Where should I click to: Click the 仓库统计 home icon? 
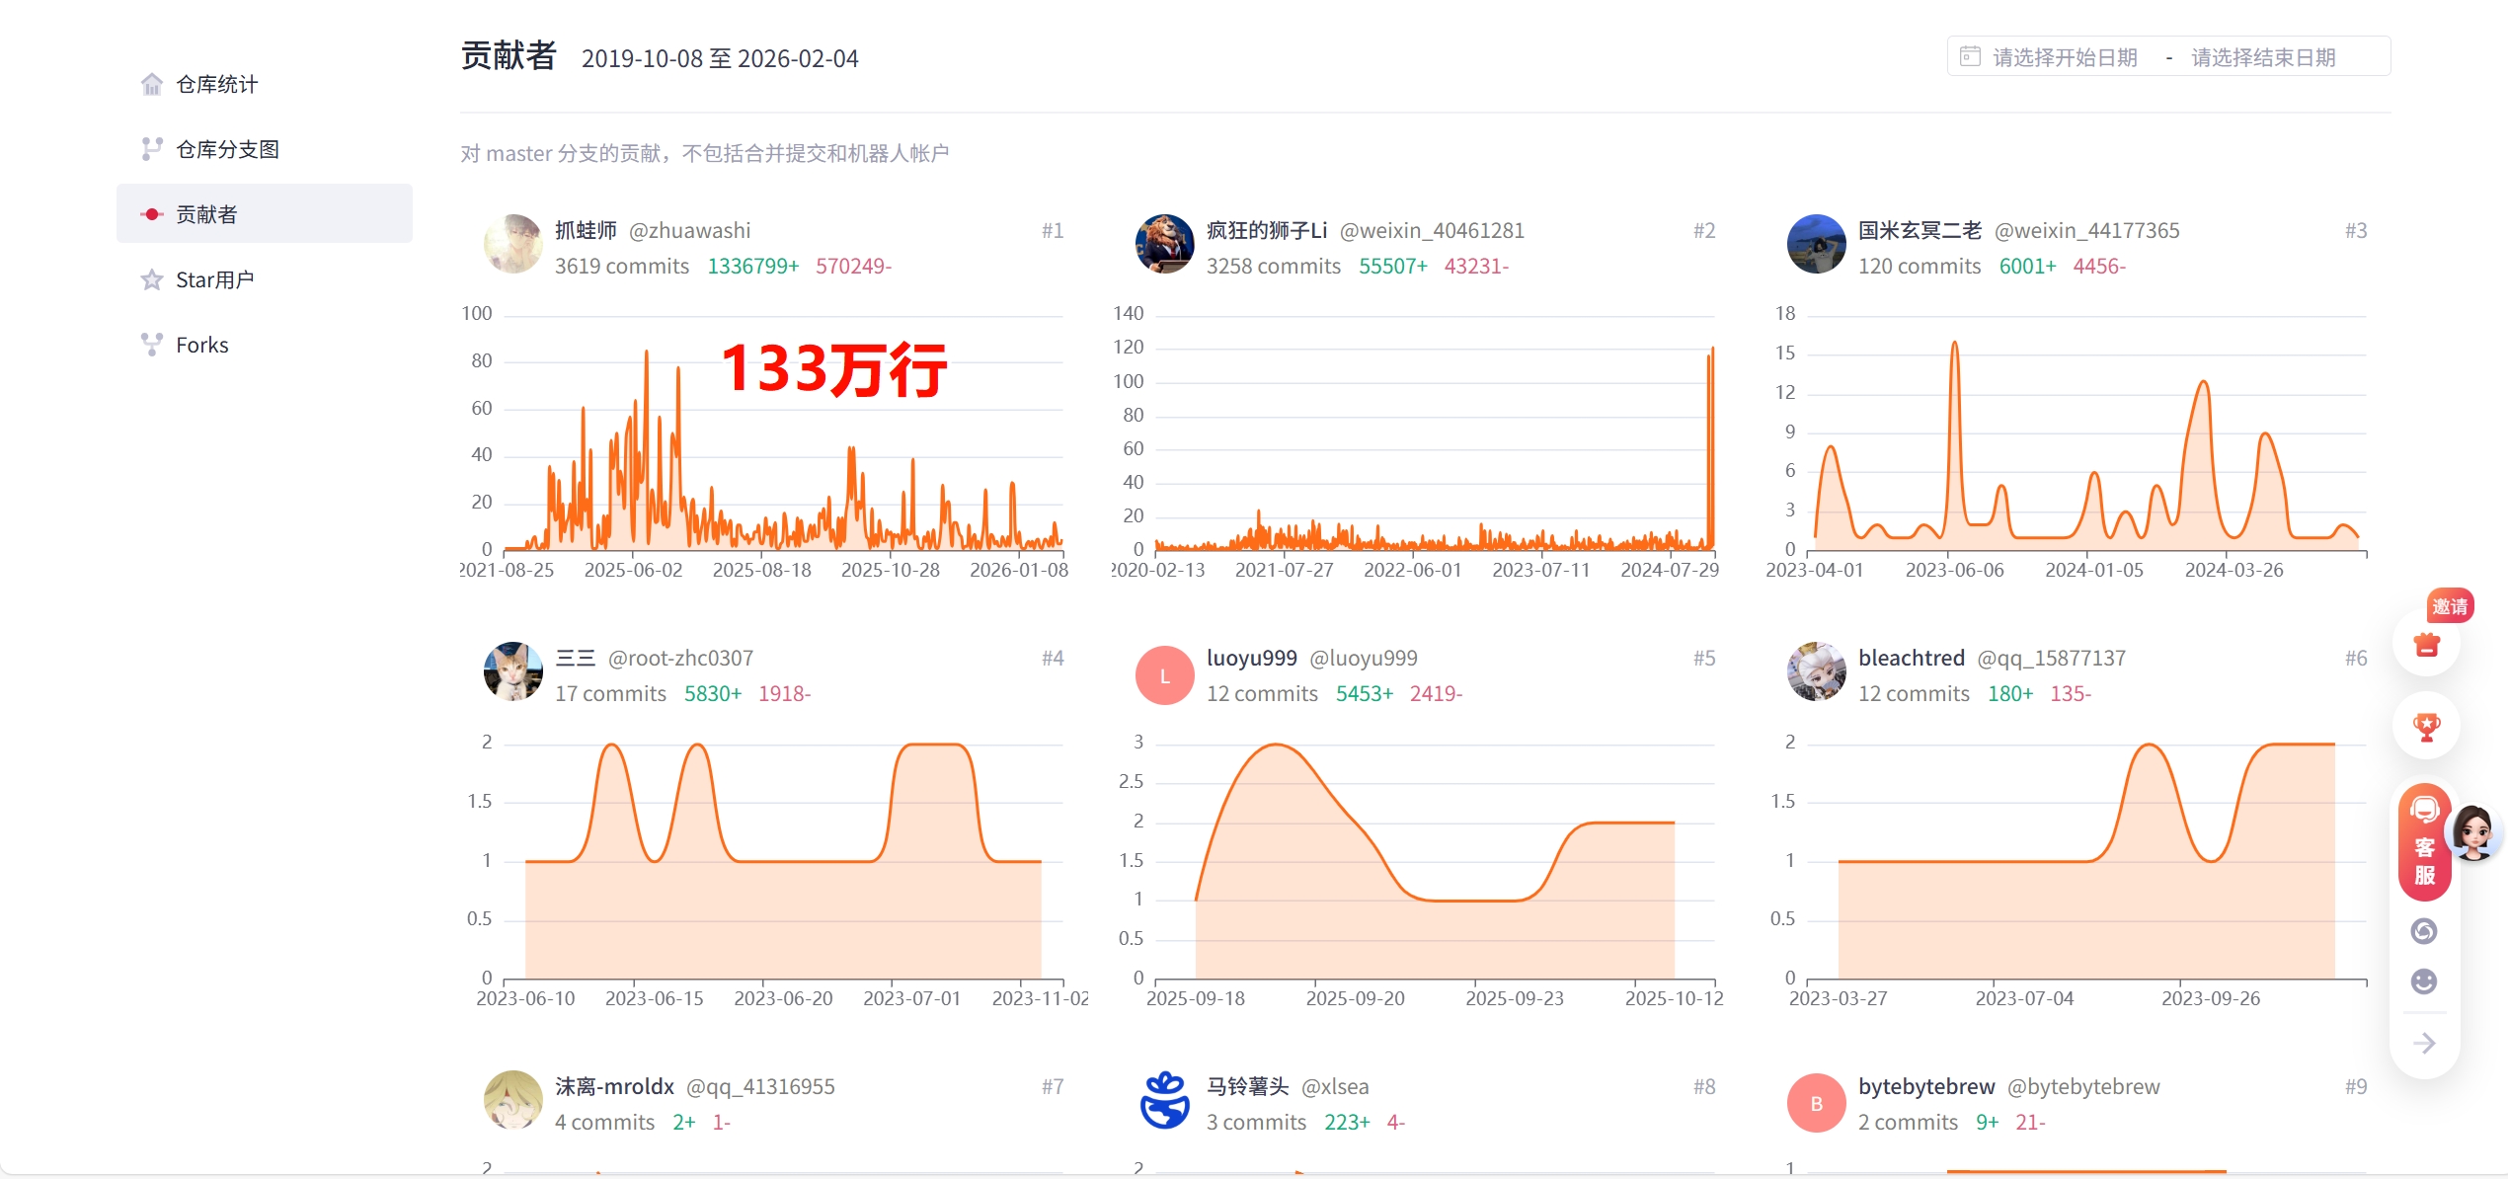coord(151,85)
